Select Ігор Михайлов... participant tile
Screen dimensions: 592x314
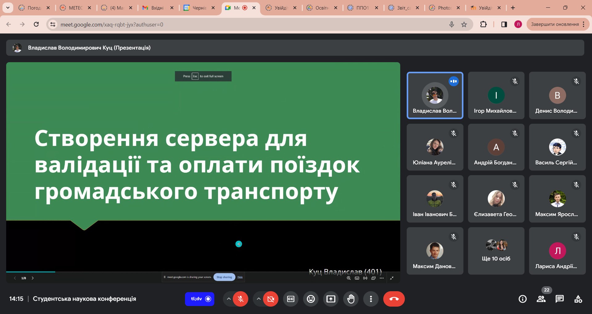(496, 95)
